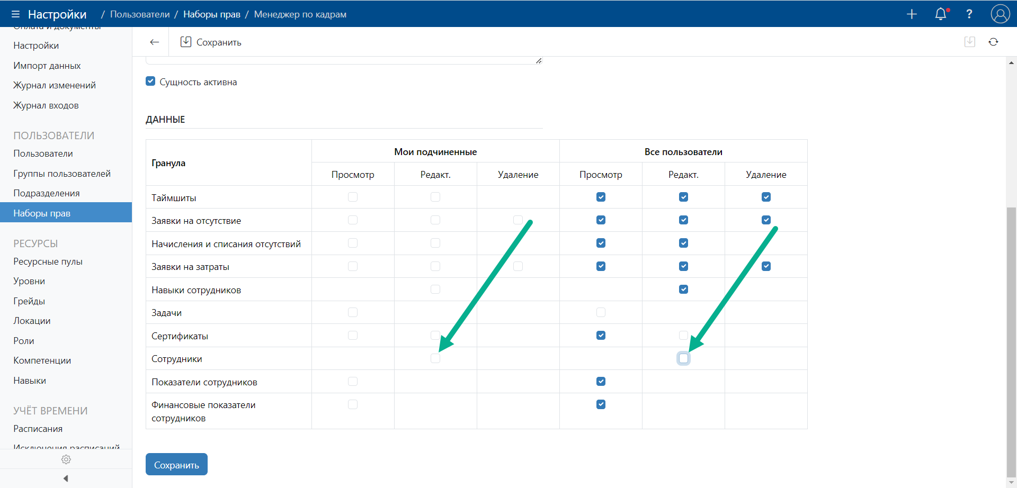Open sidebar settings gear icon
The width and height of the screenshot is (1017, 488).
[x=66, y=459]
